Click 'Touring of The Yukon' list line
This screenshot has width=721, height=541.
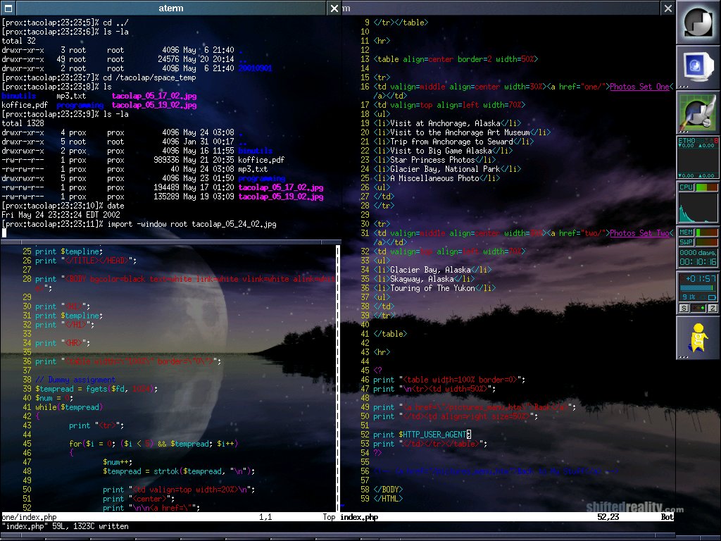coord(434,288)
